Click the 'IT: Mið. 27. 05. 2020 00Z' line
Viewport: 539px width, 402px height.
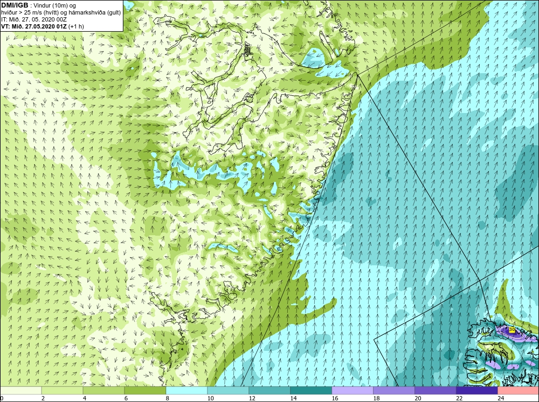coord(33,19)
